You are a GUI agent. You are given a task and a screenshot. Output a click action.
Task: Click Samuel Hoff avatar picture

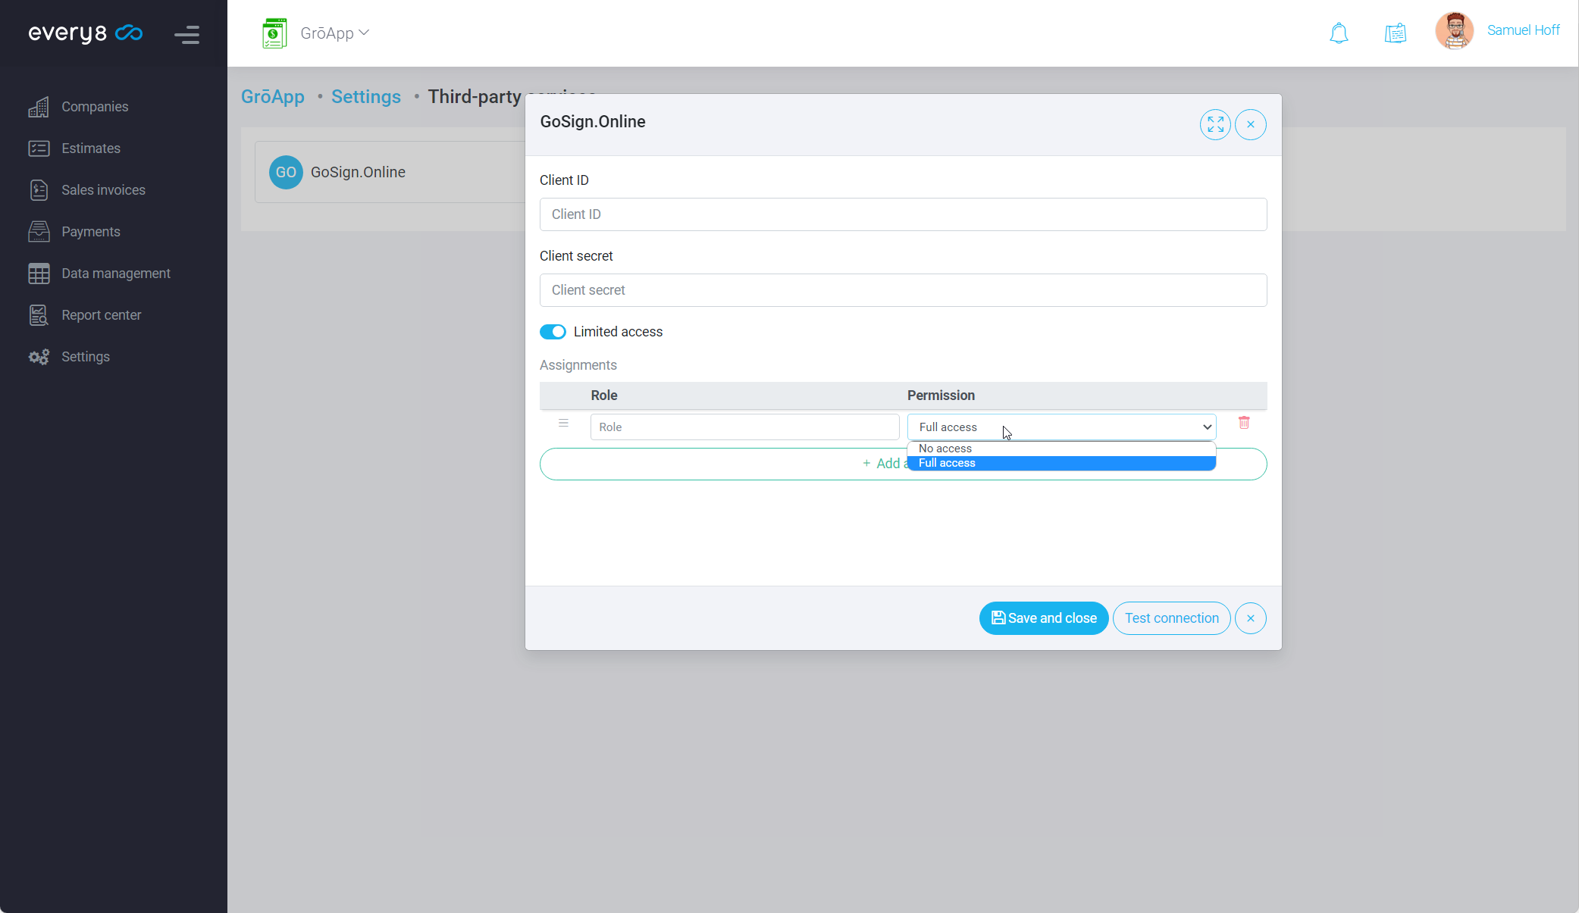pos(1453,31)
